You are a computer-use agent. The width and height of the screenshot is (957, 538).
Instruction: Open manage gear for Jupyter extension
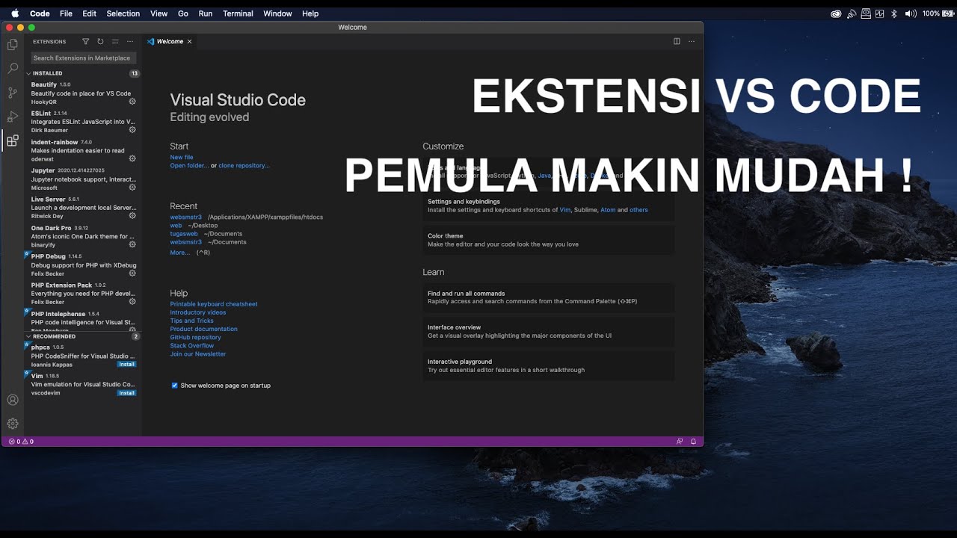pyautogui.click(x=132, y=188)
